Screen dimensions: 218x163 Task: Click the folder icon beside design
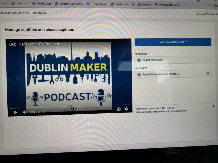[140, 5]
